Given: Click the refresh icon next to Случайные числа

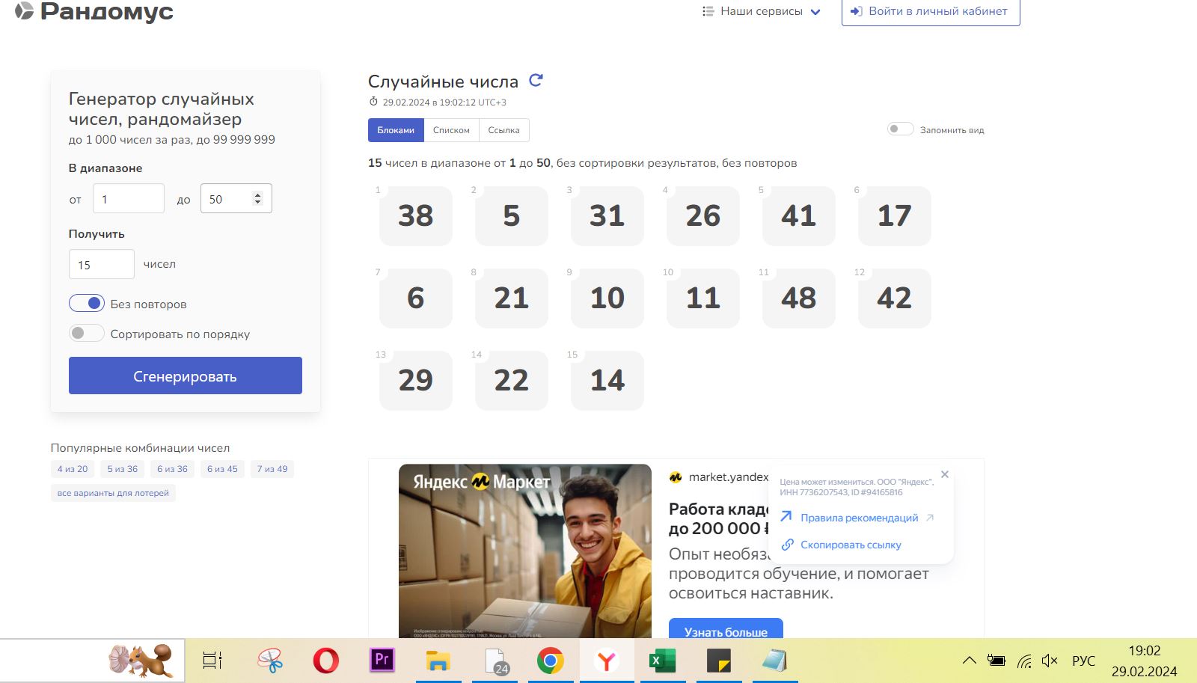Looking at the screenshot, I should click(536, 81).
